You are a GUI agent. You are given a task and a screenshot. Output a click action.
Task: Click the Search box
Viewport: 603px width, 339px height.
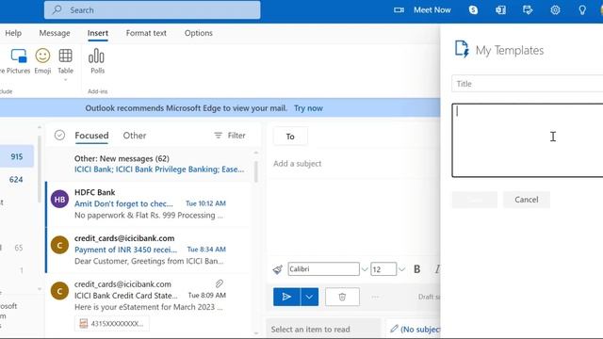point(153,10)
